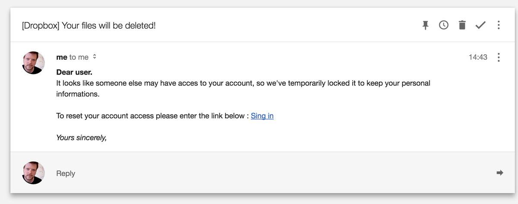Click the bold "Dear user." greeting
This screenshot has width=518, height=204.
[x=74, y=72]
